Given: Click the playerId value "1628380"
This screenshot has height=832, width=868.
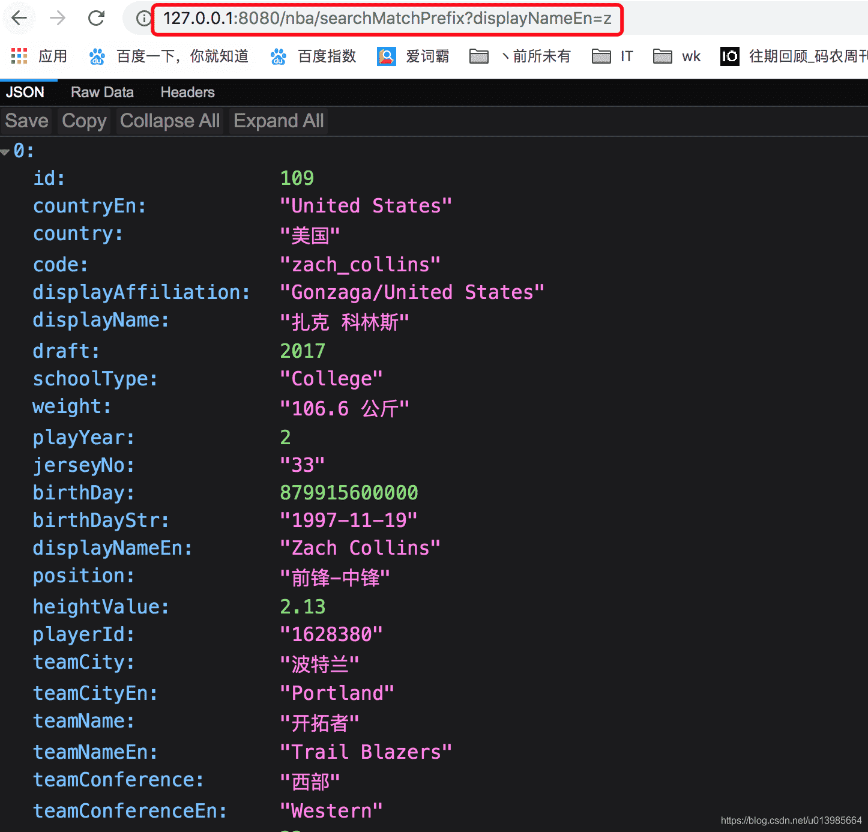Looking at the screenshot, I should tap(331, 635).
